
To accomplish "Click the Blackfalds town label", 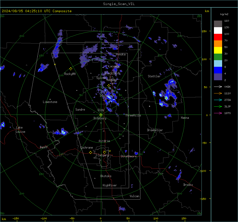I will [x=112, y=73].
